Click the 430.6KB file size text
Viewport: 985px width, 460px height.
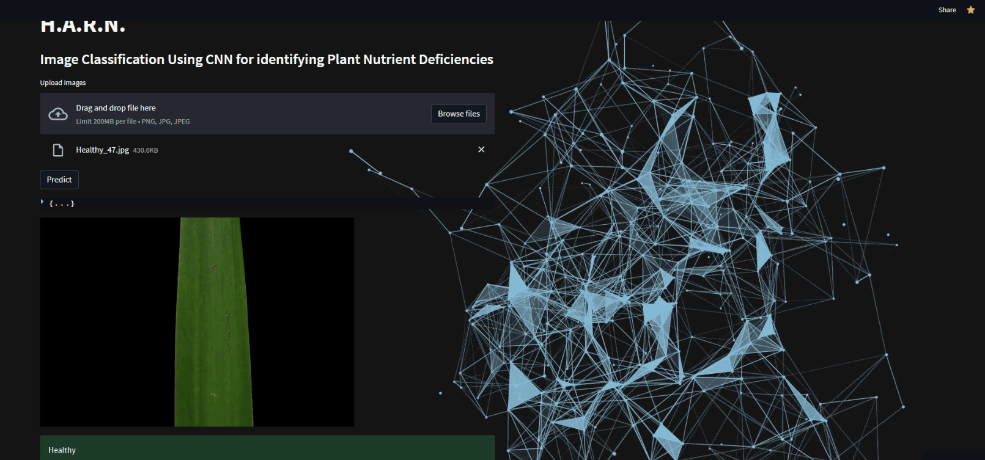coord(146,150)
